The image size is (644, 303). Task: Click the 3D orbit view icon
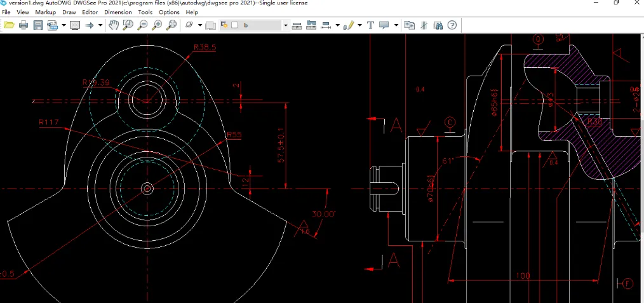[189, 25]
